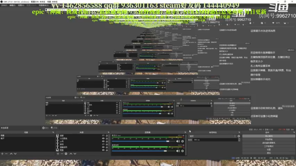Screen dimensions: 296x166
Task: Click the 300 ms duration field
Action: pos(215,140)
